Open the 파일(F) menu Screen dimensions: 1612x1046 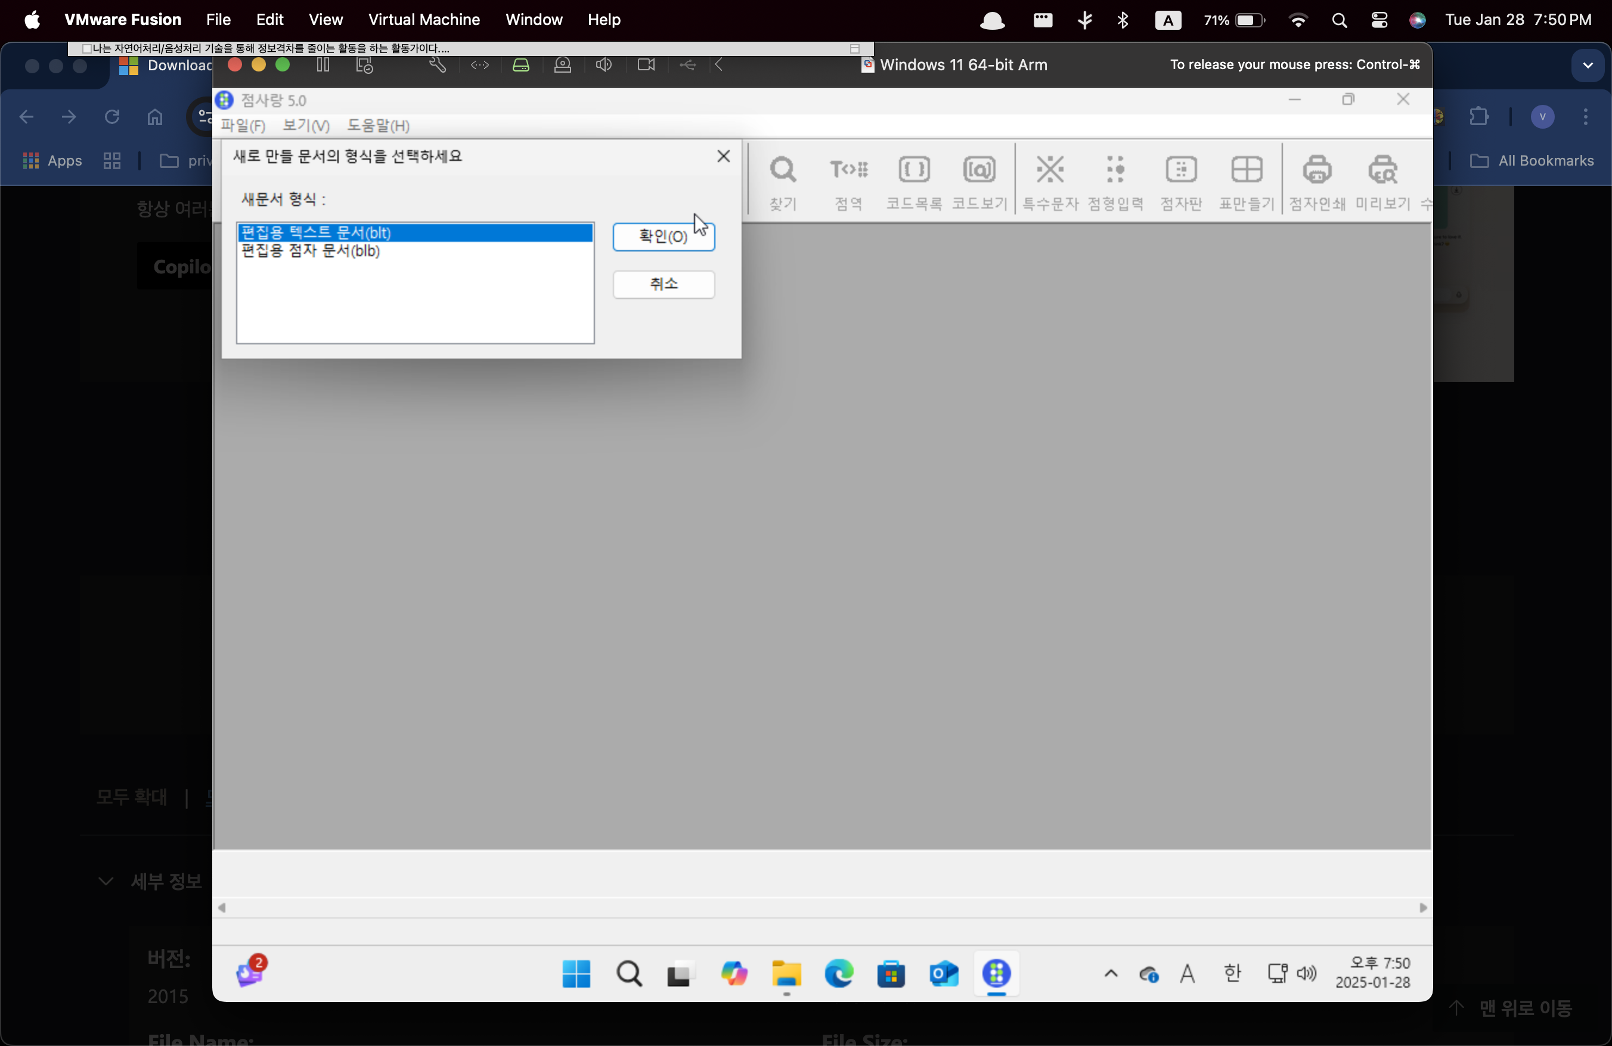click(x=243, y=126)
